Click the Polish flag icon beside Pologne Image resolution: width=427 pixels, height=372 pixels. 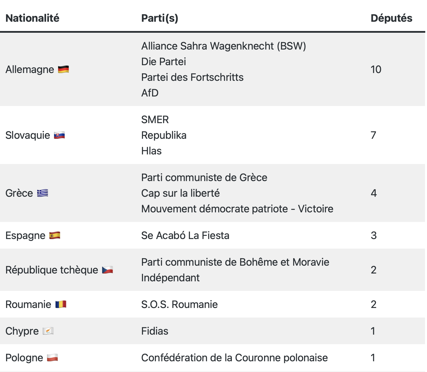52,358
